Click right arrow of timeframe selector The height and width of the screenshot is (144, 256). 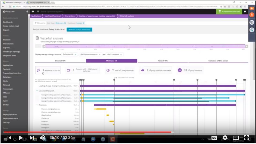coord(247,46)
